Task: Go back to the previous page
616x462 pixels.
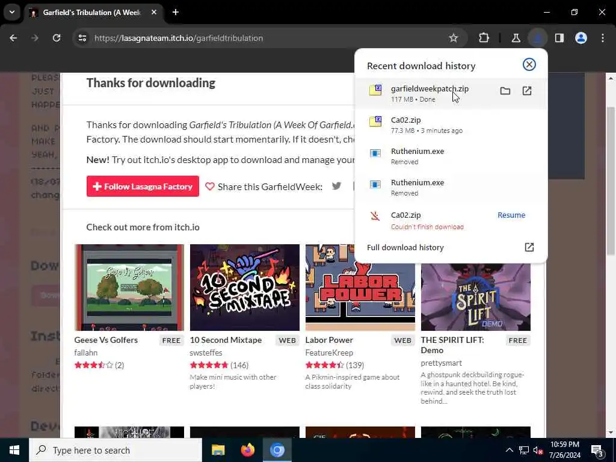Action: [x=13, y=38]
